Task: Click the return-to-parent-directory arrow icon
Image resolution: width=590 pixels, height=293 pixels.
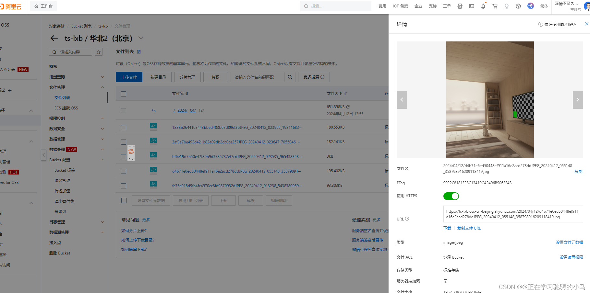Action: 153,110
